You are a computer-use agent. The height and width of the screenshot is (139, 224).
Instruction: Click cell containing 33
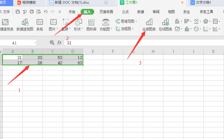[x=33, y=58]
